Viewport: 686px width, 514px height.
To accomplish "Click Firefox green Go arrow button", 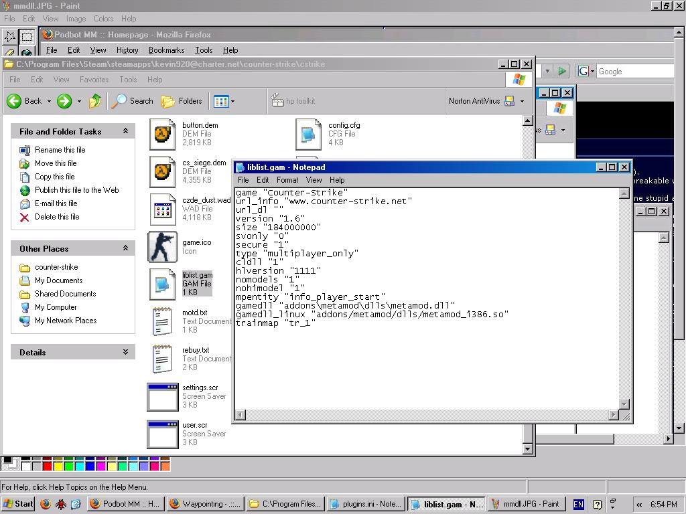I will tap(562, 71).
